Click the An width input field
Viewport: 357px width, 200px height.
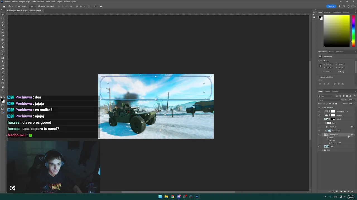330,64
